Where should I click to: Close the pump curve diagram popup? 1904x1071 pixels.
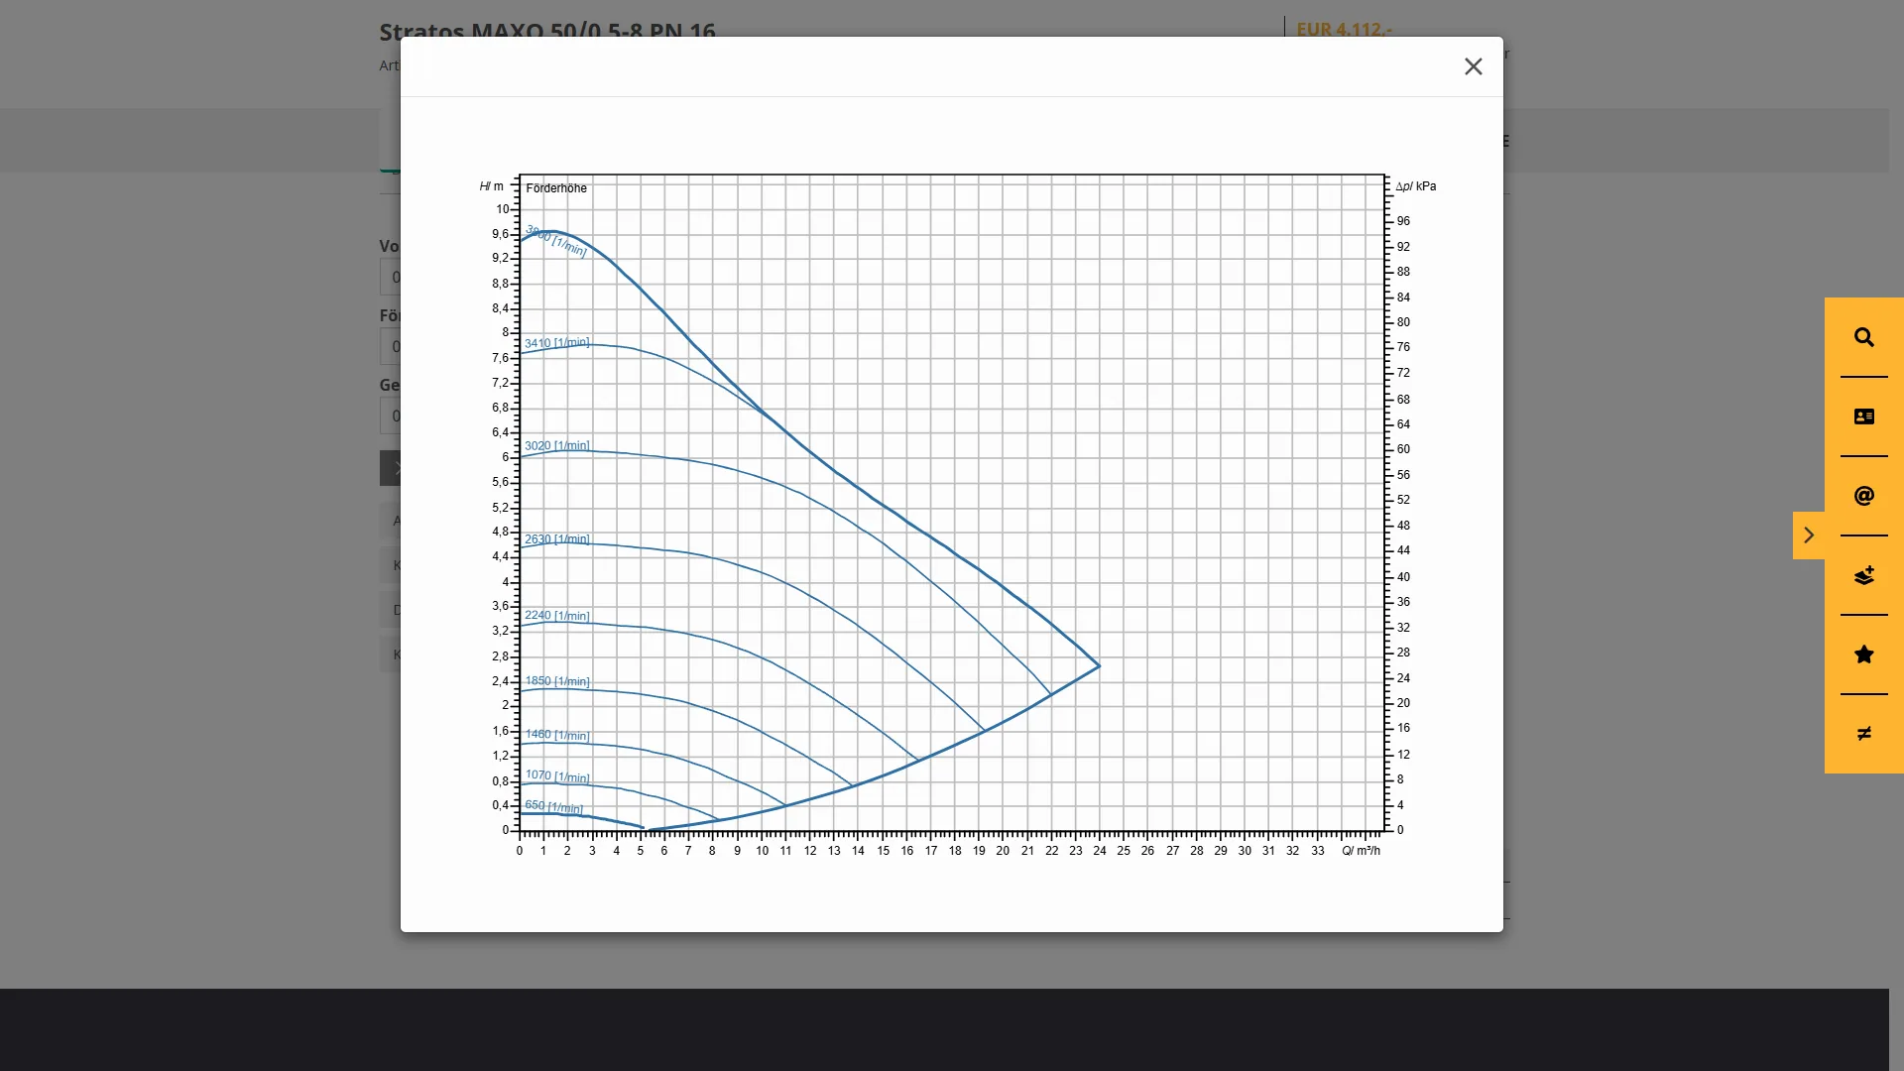[x=1473, y=66]
